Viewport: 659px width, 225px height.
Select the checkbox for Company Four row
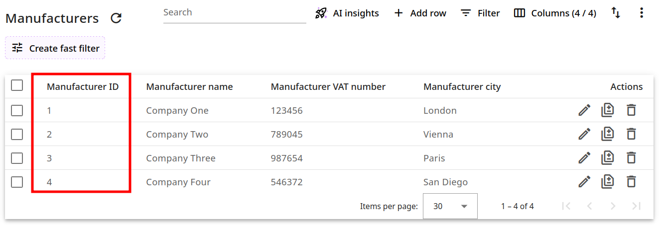(x=17, y=182)
